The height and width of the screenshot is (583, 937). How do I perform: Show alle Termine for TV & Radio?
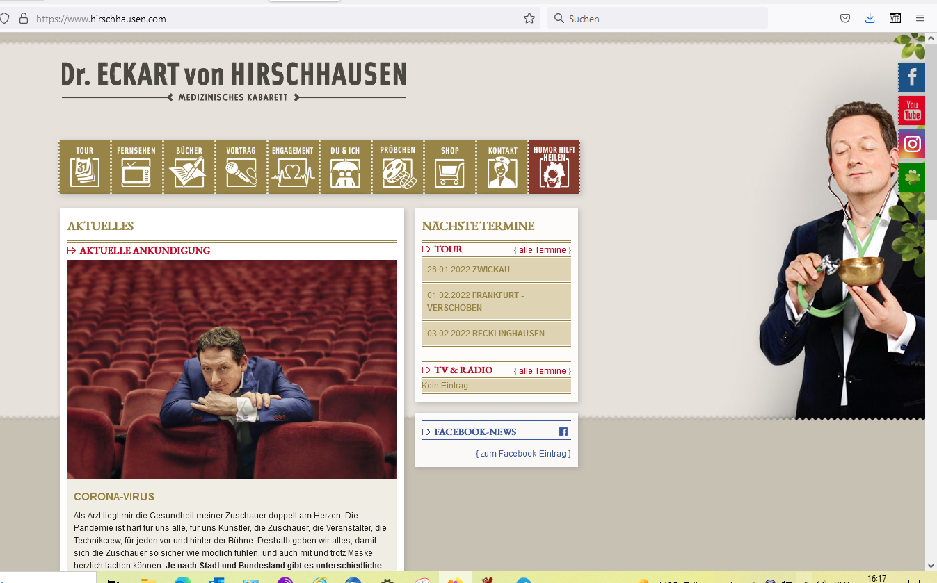543,371
